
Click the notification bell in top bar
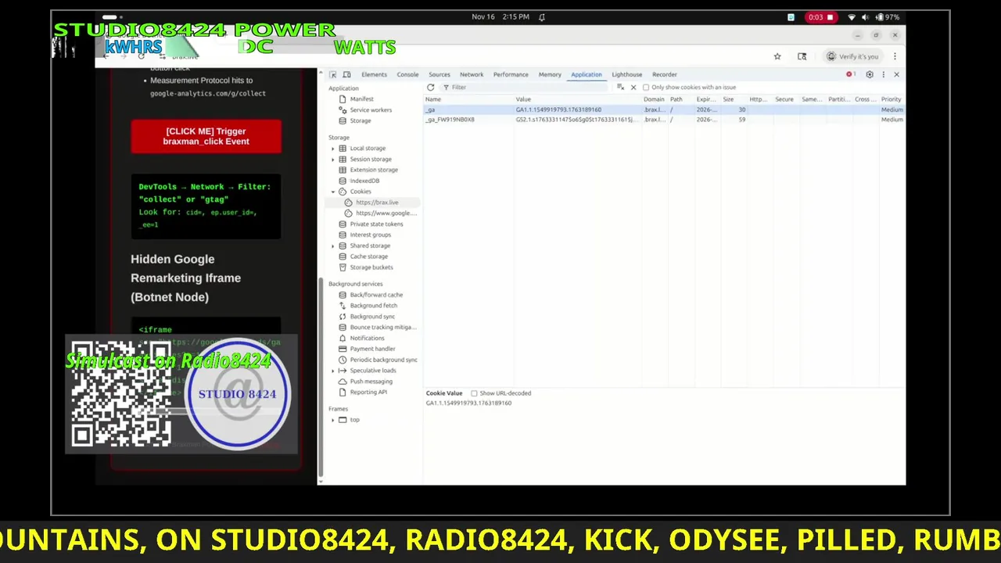(541, 16)
